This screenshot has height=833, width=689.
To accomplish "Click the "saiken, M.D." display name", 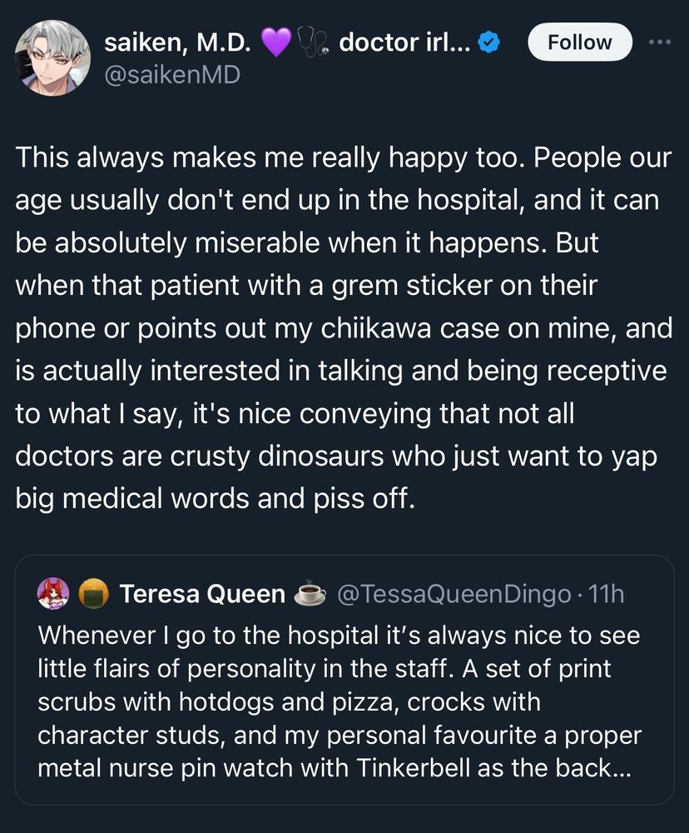I will pos(179,43).
